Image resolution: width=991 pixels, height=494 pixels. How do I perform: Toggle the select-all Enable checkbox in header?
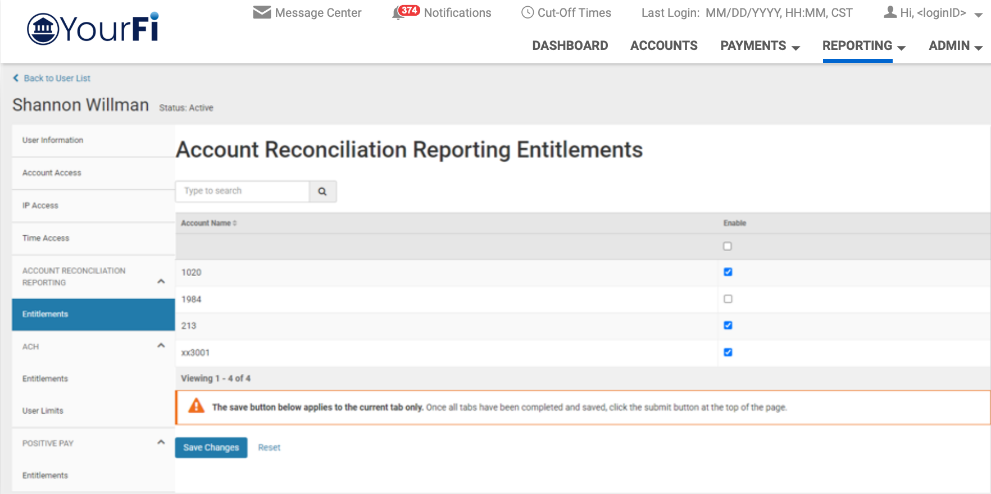pyautogui.click(x=728, y=246)
